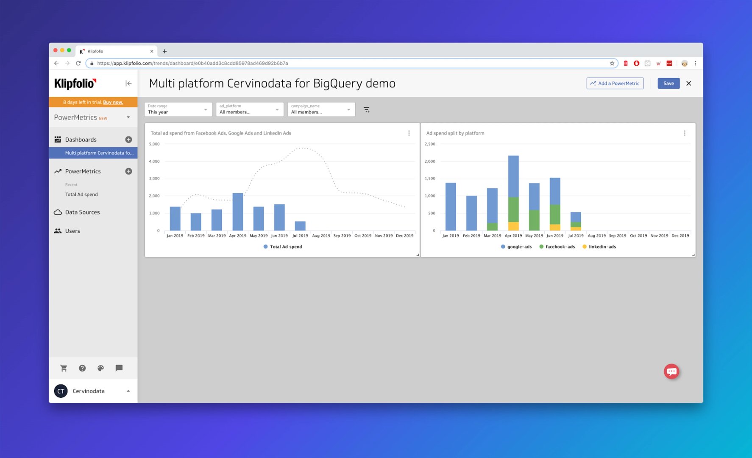Go to Dashboards in the sidebar

tap(81, 140)
